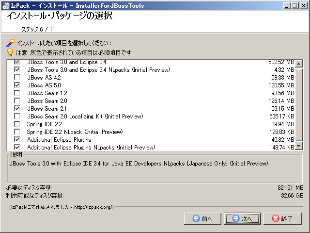Image resolution: width=310 pixels, height=233 pixels.
Task: Click the package list scroll up arrow
Action: (299, 64)
